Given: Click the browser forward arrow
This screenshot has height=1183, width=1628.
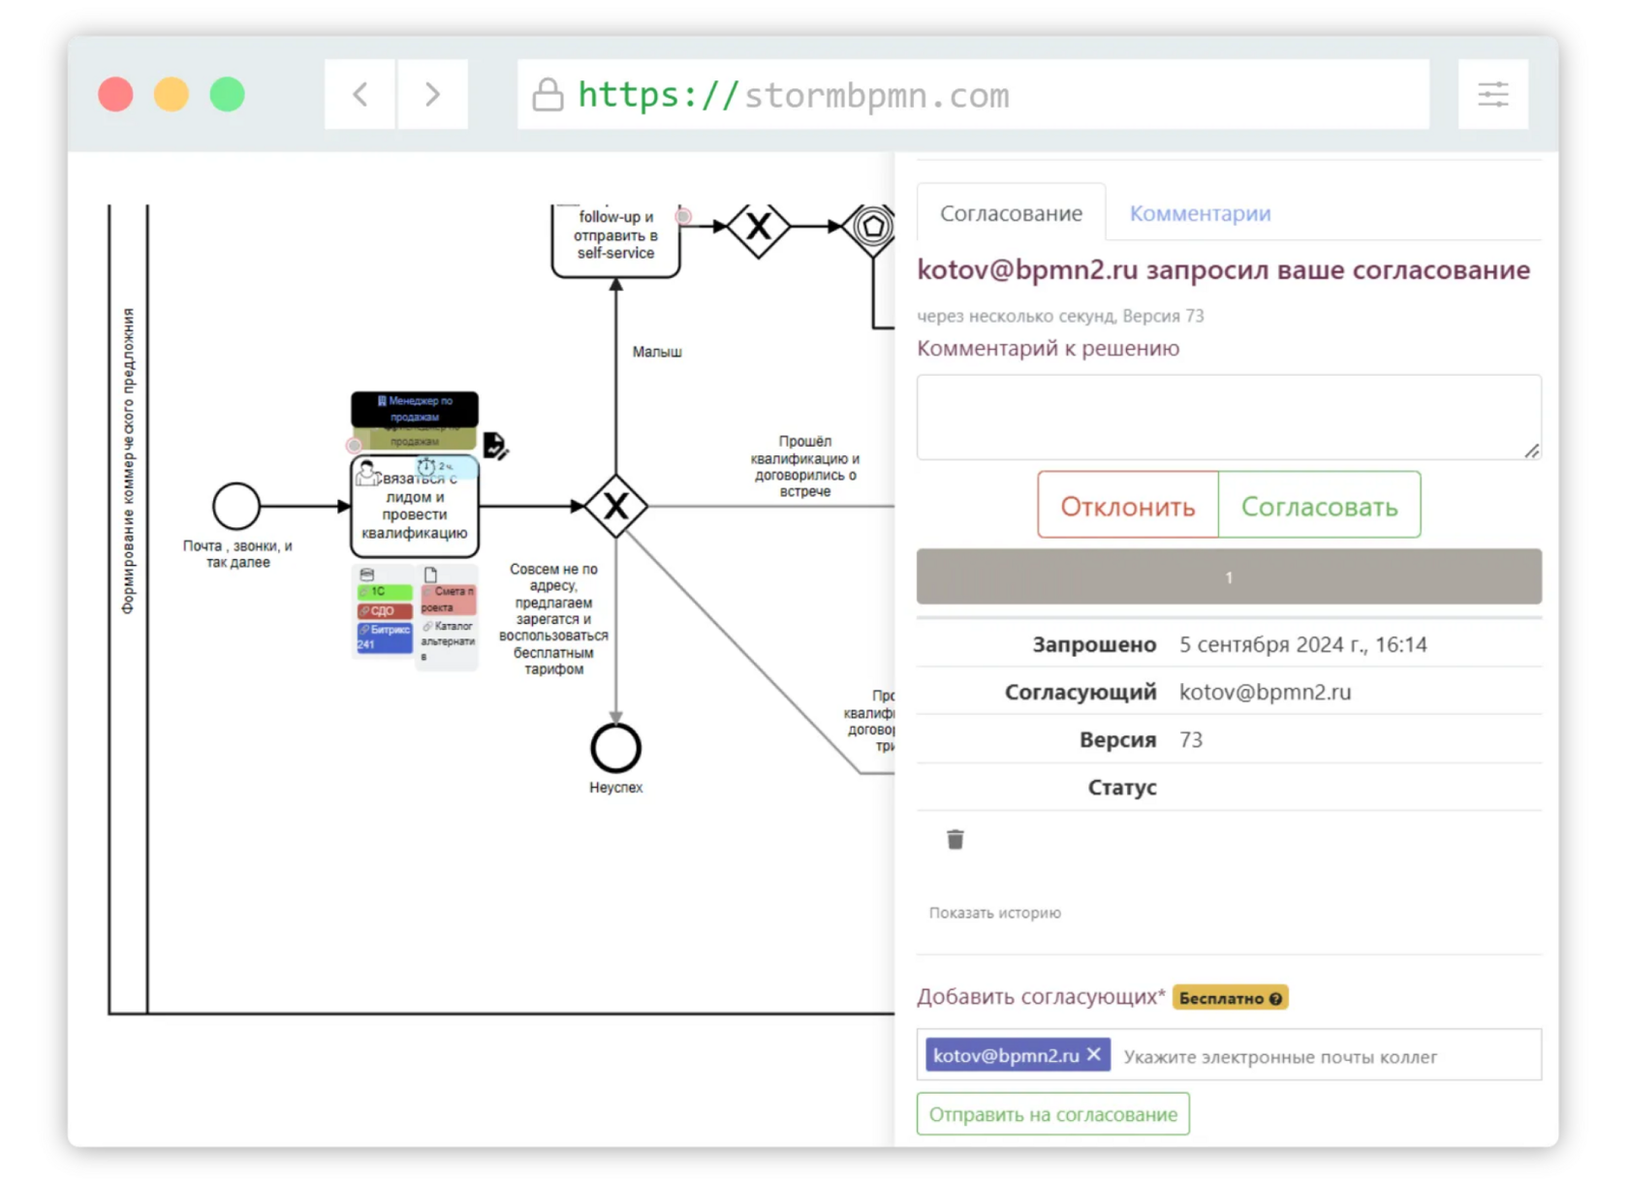Looking at the screenshot, I should point(432,94).
